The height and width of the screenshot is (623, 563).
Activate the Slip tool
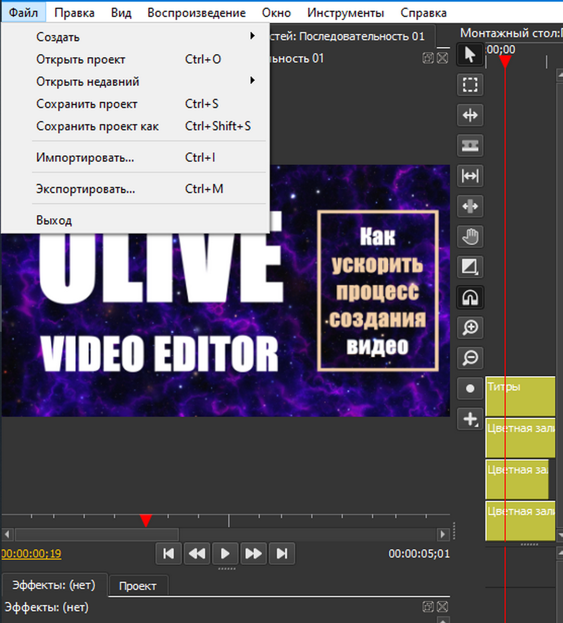470,176
